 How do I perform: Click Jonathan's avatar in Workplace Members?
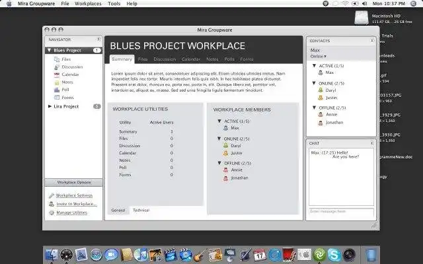pos(226,178)
